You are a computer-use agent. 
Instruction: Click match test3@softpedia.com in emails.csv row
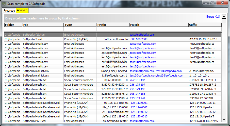(143, 53)
